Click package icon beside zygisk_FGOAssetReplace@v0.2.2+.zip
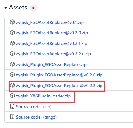Screen dimensions: 133x128 click(12, 53)
